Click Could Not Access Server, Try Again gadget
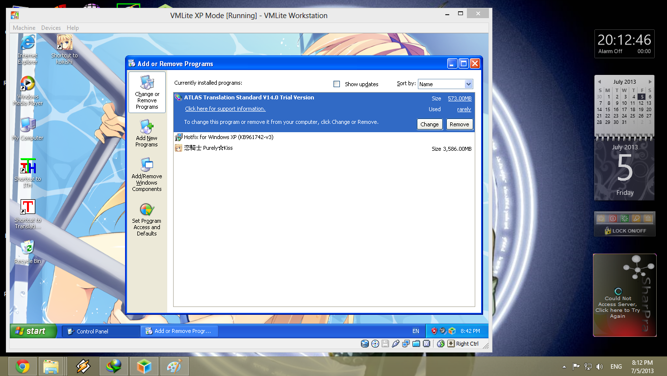 tap(618, 307)
